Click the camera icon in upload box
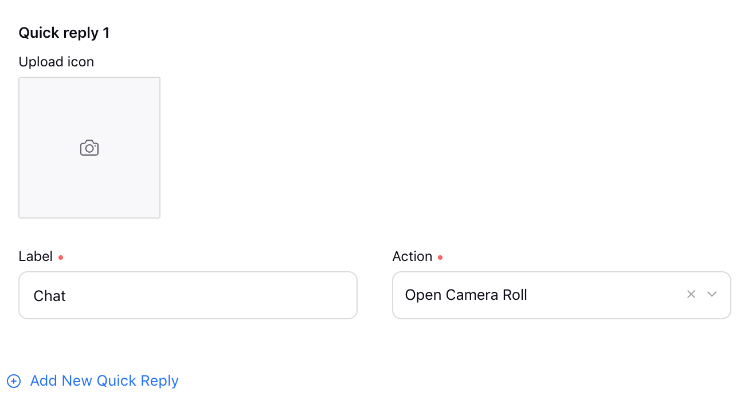 pos(89,148)
